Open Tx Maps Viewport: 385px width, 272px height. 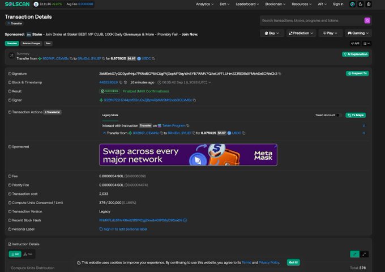pos(356,115)
